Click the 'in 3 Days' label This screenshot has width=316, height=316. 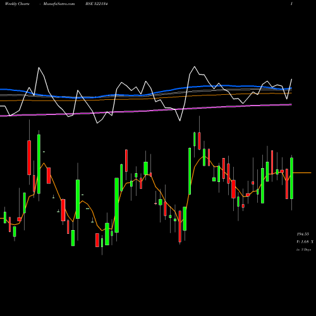point(304,250)
